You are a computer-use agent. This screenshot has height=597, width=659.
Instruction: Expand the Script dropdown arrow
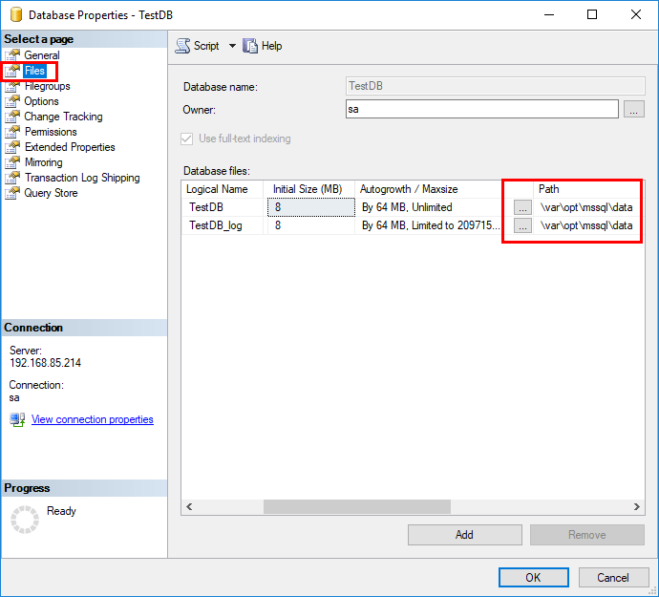click(232, 46)
